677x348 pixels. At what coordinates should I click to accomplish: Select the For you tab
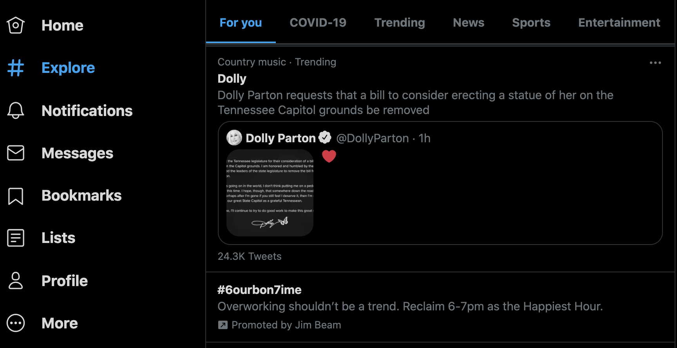coord(241,23)
